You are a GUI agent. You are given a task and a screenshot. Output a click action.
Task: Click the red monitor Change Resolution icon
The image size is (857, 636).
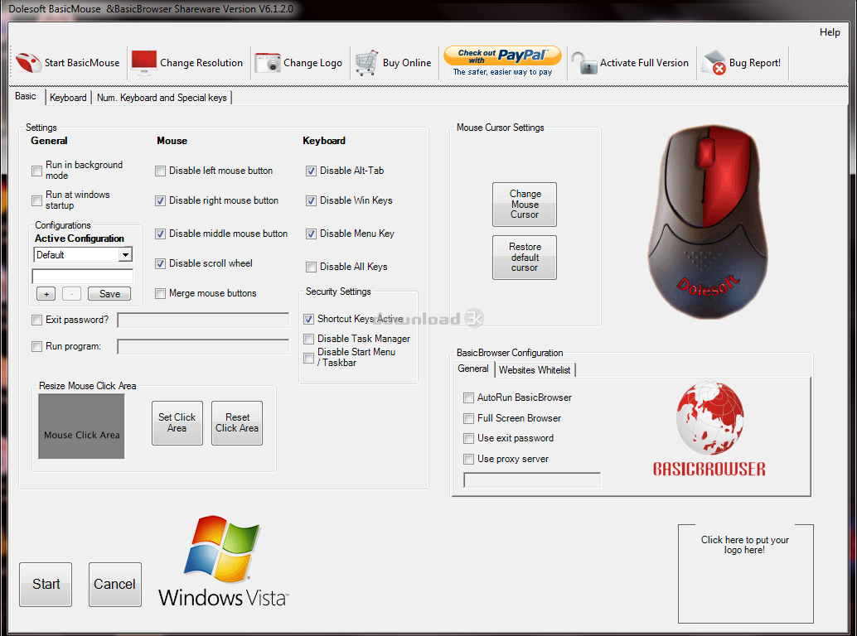click(144, 63)
